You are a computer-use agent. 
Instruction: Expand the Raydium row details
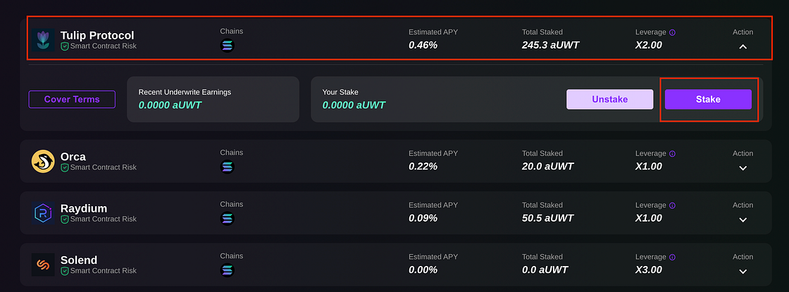[x=743, y=220]
